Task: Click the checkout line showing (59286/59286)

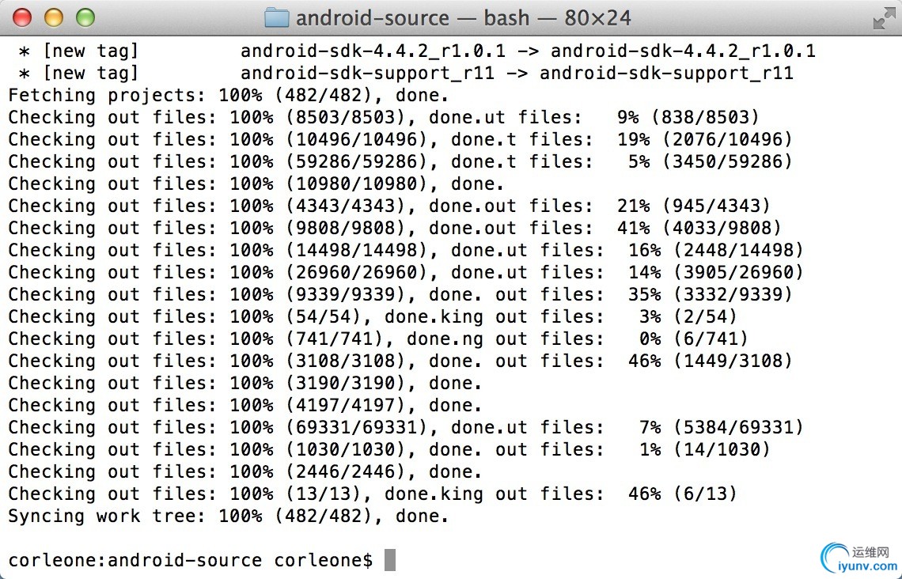Action: click(400, 162)
